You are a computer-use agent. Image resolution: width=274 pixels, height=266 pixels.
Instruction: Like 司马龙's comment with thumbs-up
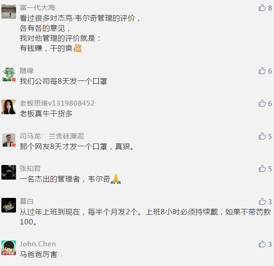pyautogui.click(x=262, y=136)
